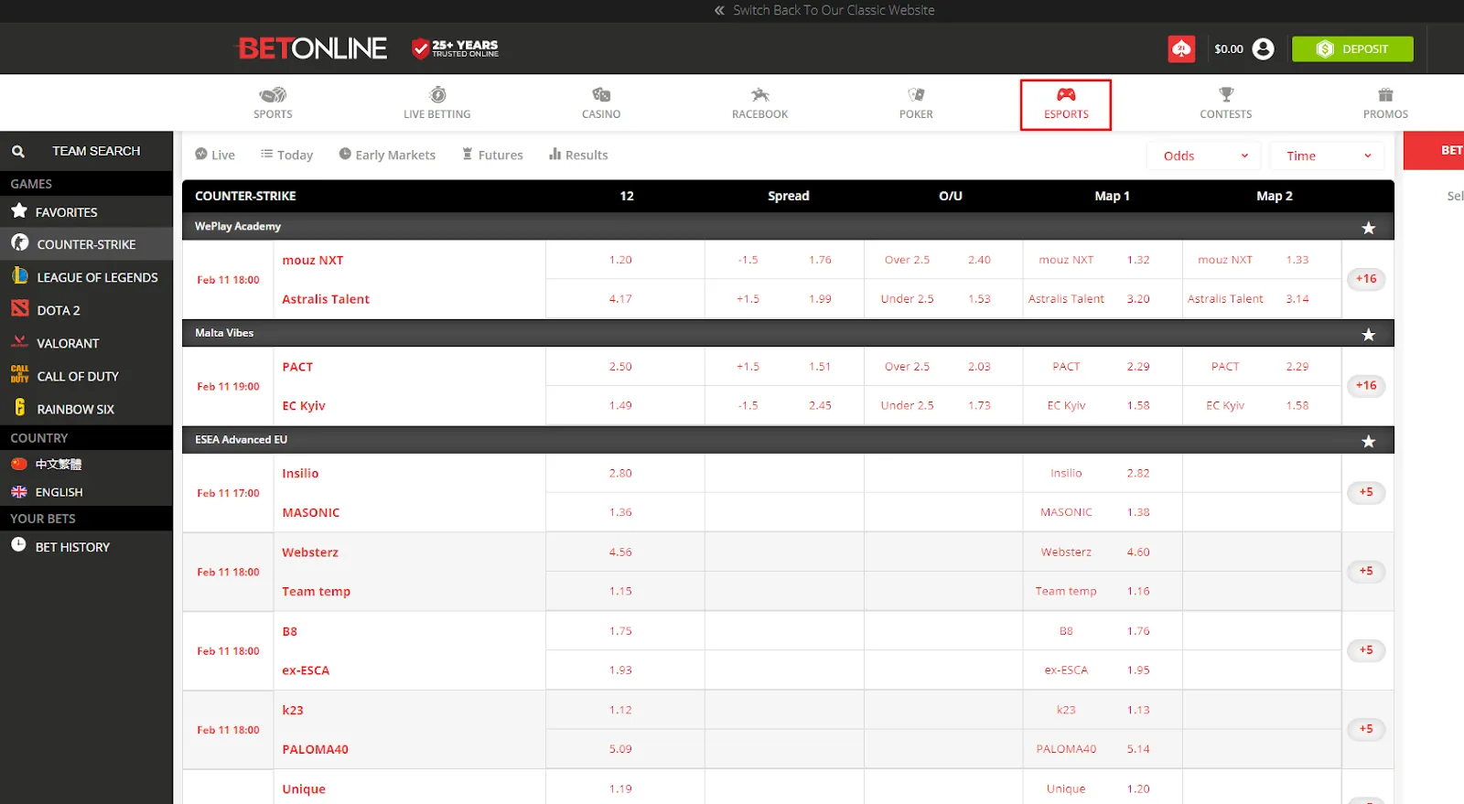This screenshot has width=1464, height=804.
Task: Favorite the Malta Vibes league star
Action: [1368, 335]
